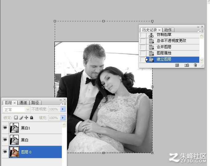
Task: Hide the 黑白1 layer eye
Action: [5, 127]
